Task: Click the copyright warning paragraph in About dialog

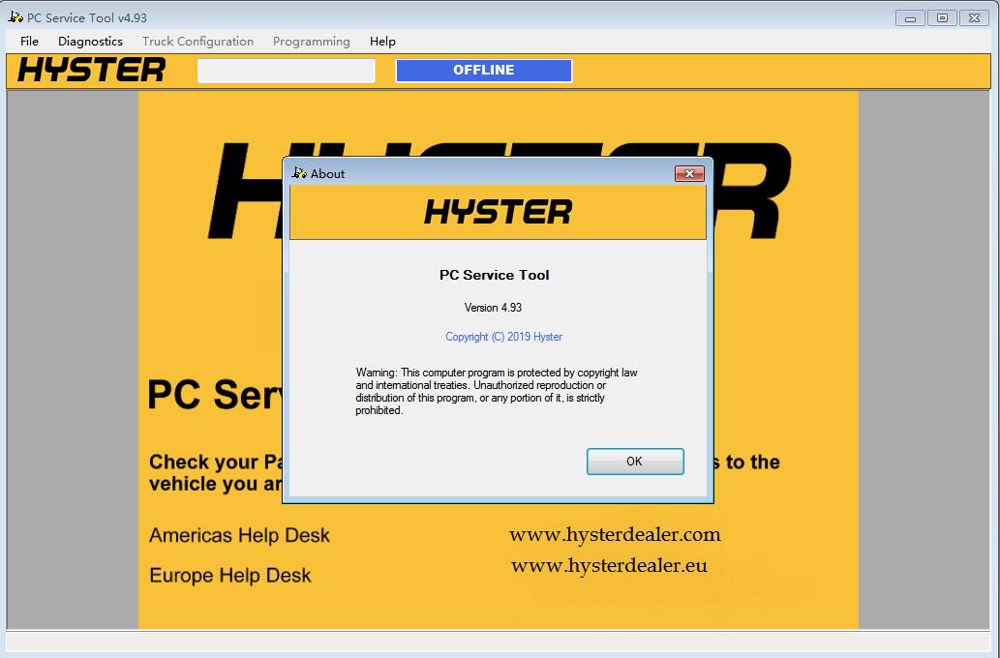Action: click(x=495, y=392)
